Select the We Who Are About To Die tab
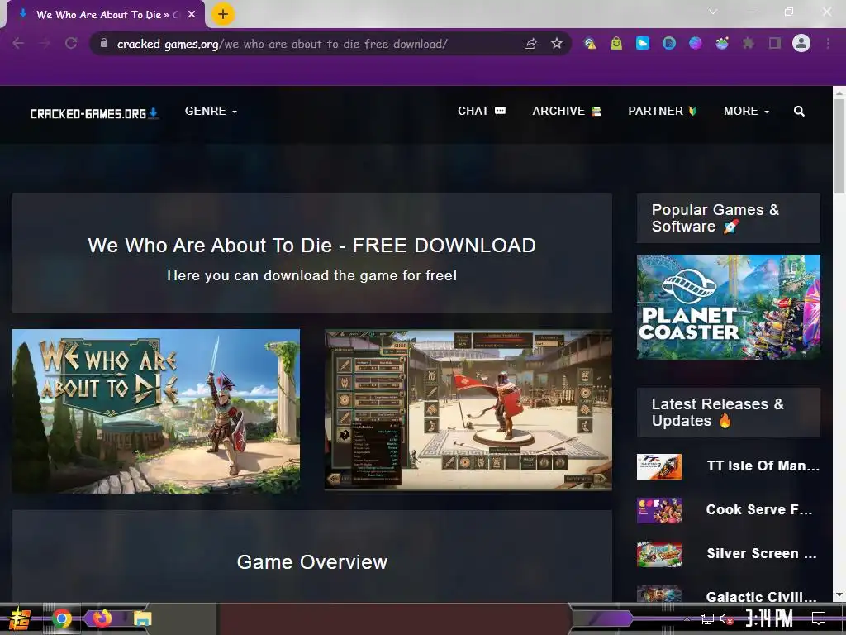This screenshot has height=635, width=846. [106, 15]
